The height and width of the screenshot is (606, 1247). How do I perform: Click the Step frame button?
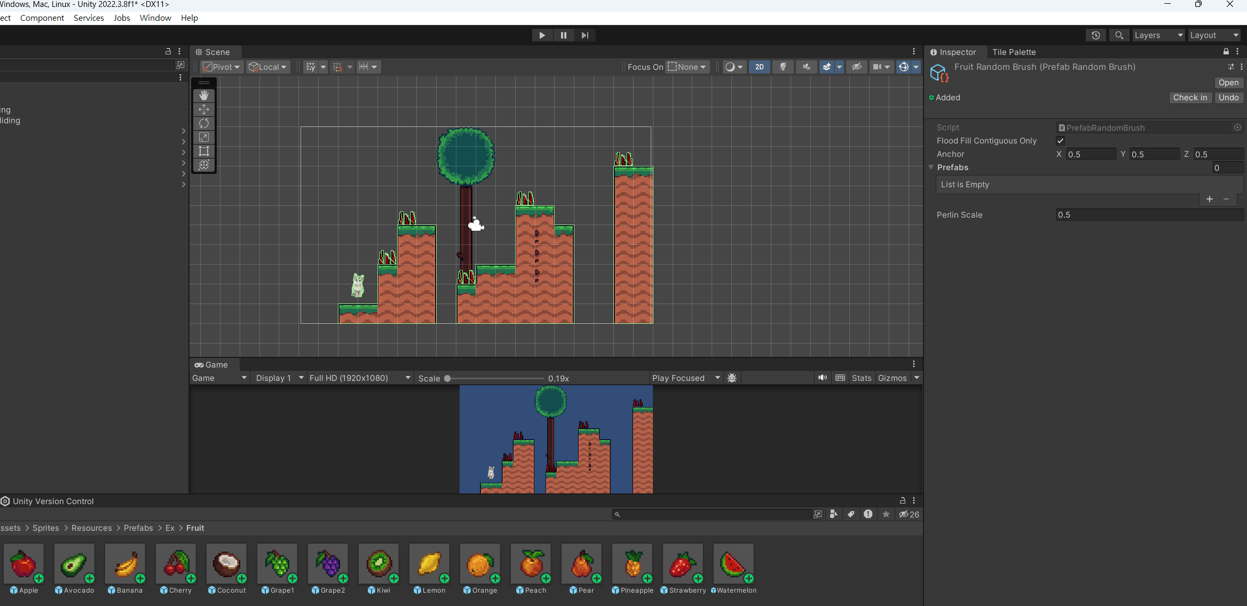click(x=585, y=35)
